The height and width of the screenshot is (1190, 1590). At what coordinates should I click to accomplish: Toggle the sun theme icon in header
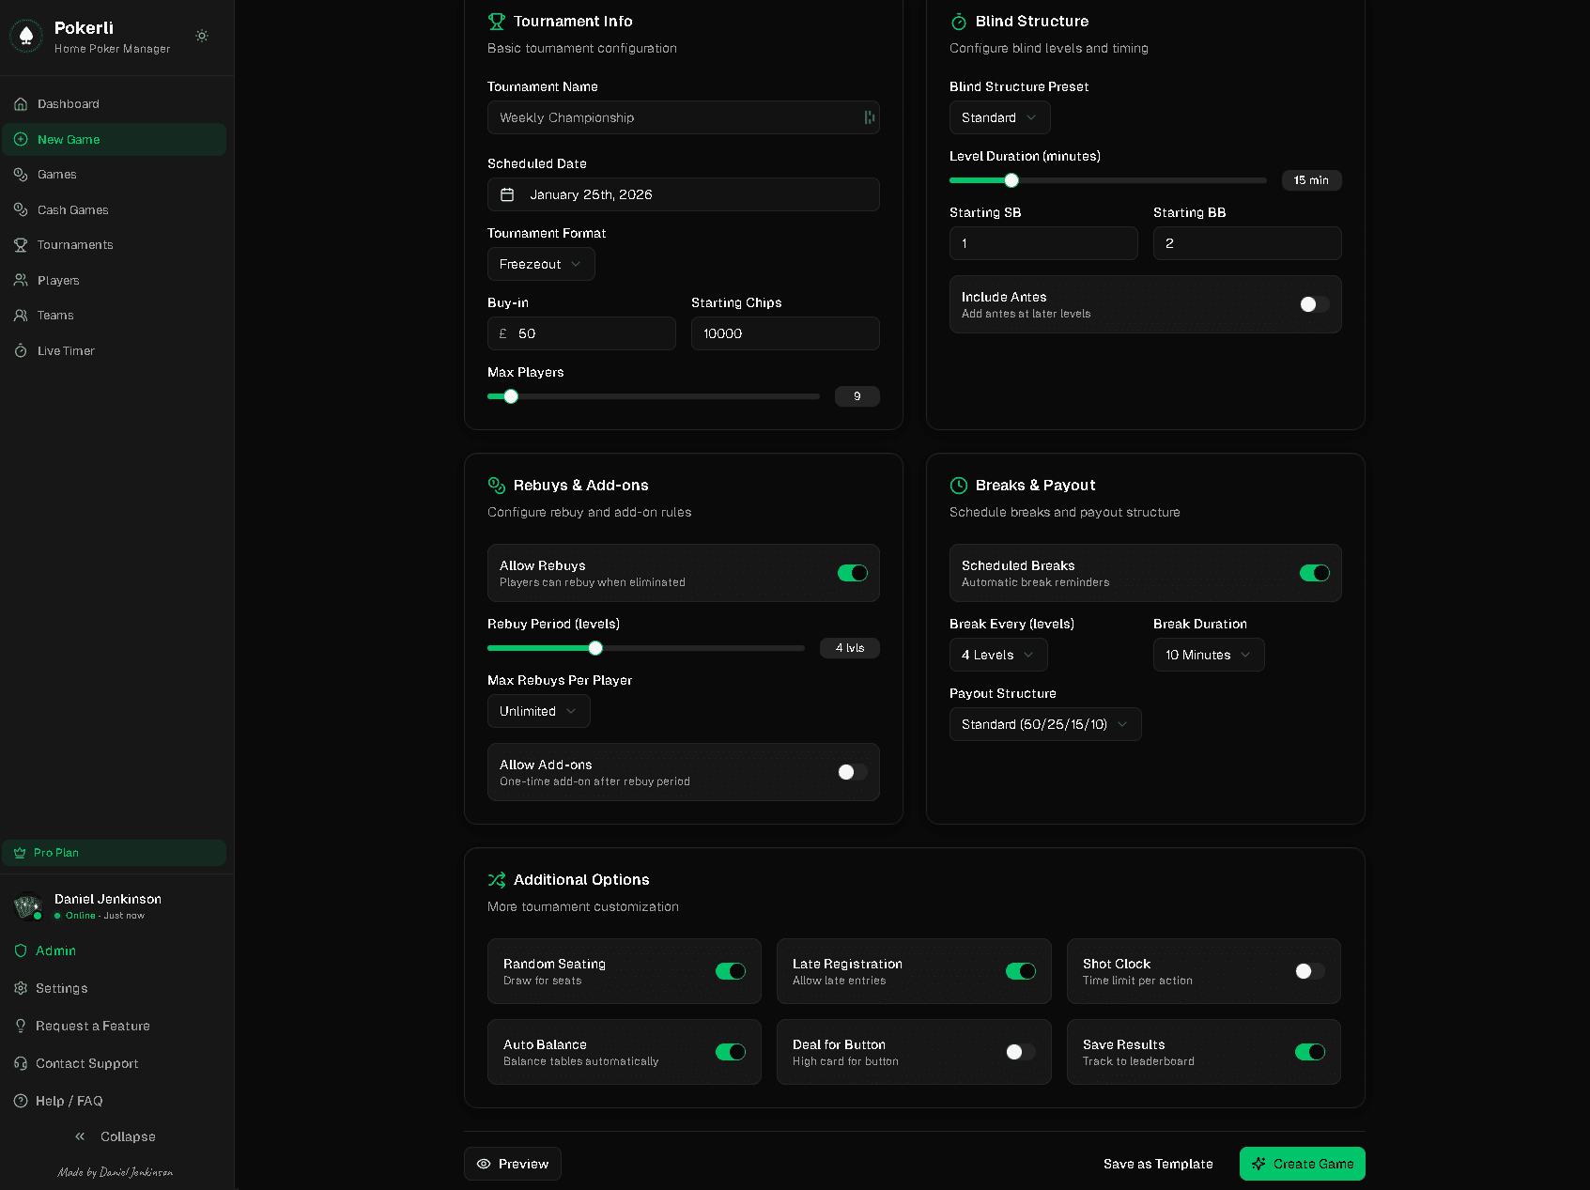click(x=202, y=36)
